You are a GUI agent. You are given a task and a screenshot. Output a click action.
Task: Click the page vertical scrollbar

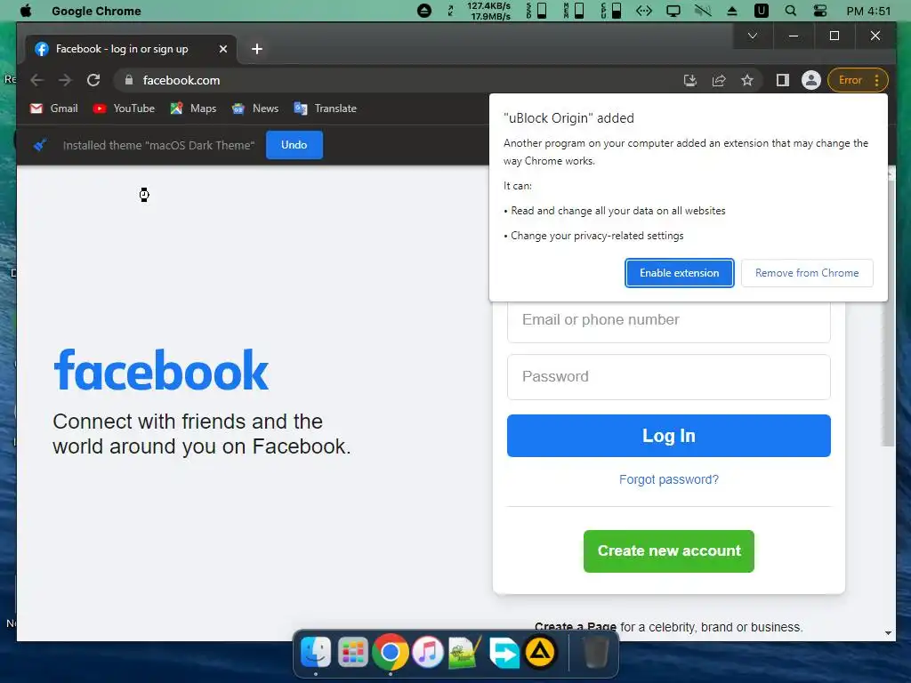point(889,314)
